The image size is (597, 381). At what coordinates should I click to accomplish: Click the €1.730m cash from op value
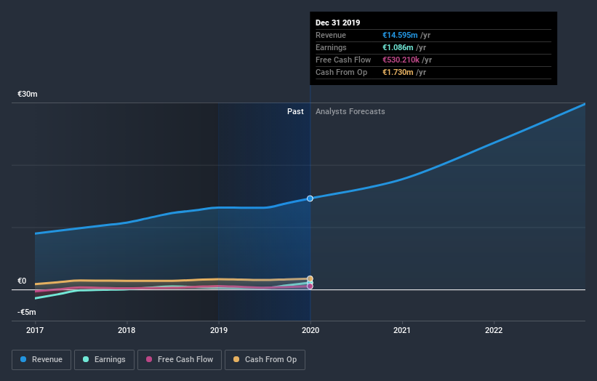coord(398,72)
